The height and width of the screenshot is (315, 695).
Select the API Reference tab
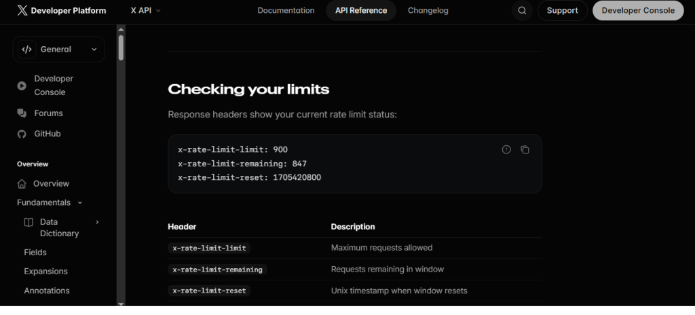(361, 11)
